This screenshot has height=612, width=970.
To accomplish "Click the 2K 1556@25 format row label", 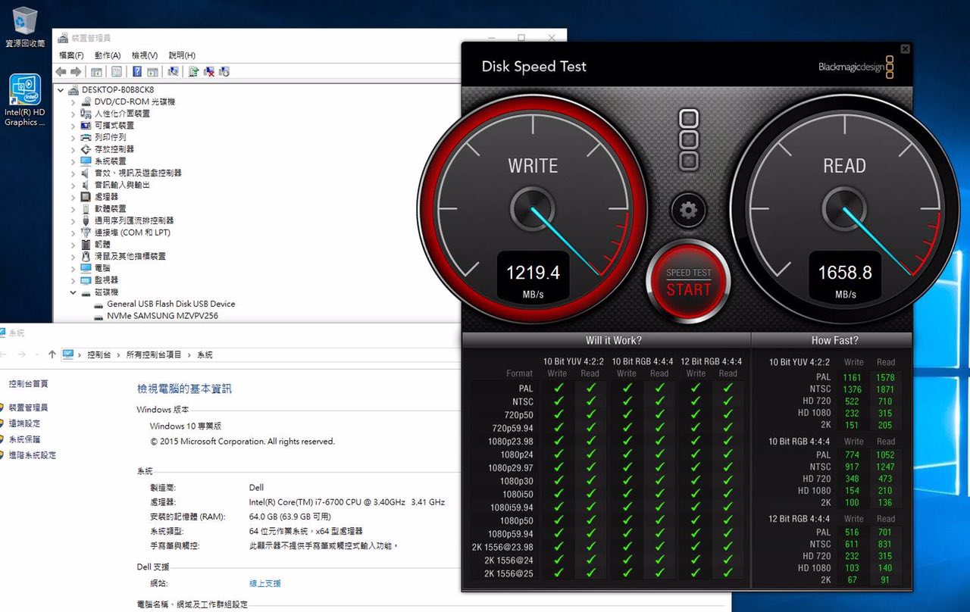I will click(508, 573).
